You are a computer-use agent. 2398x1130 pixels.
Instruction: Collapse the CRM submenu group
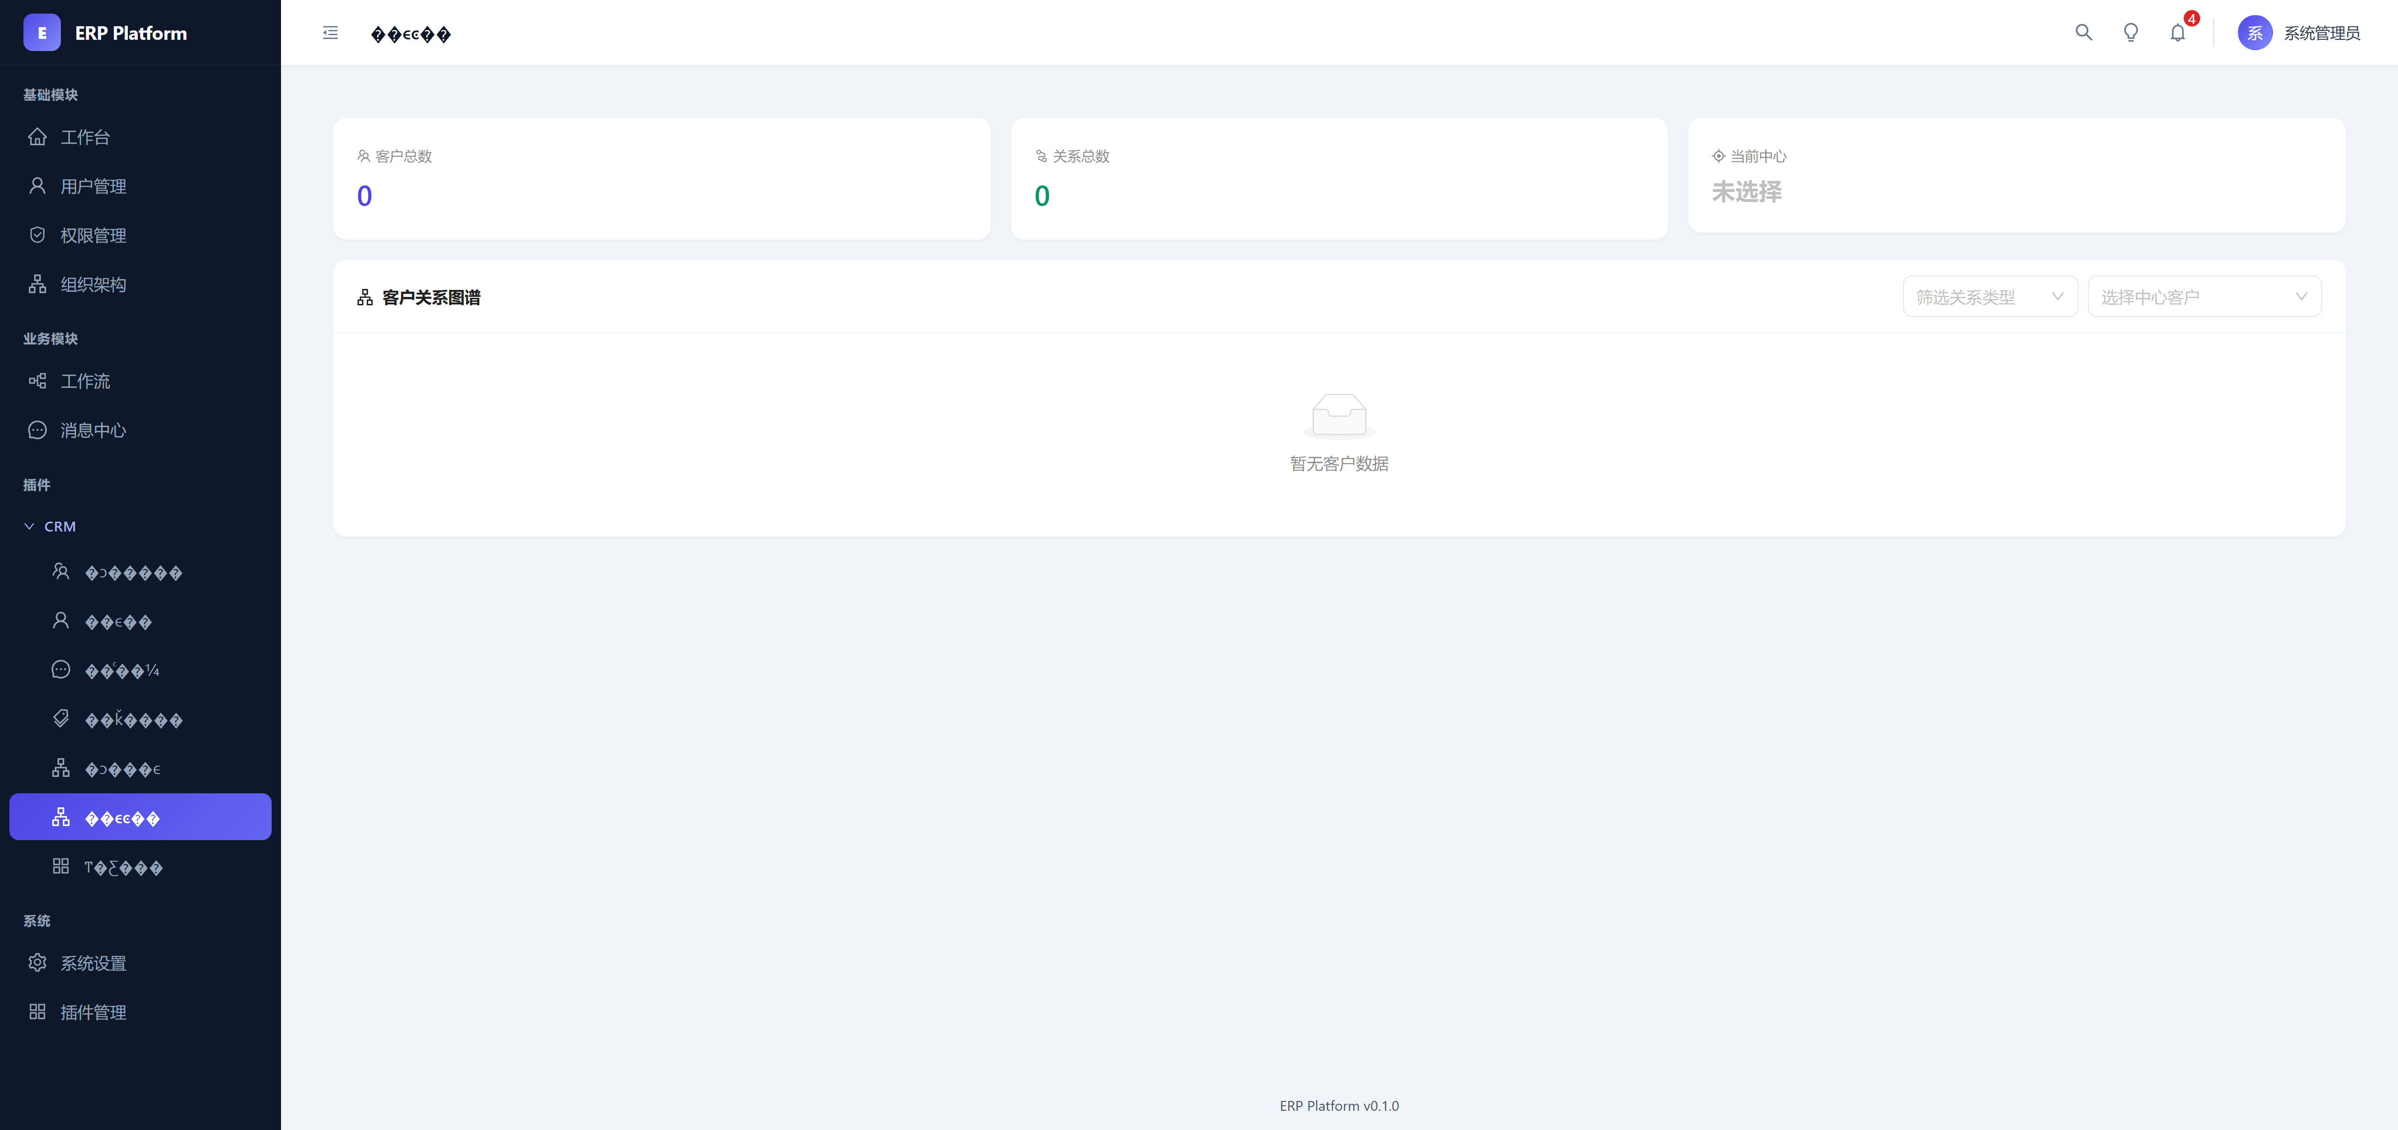click(x=50, y=526)
